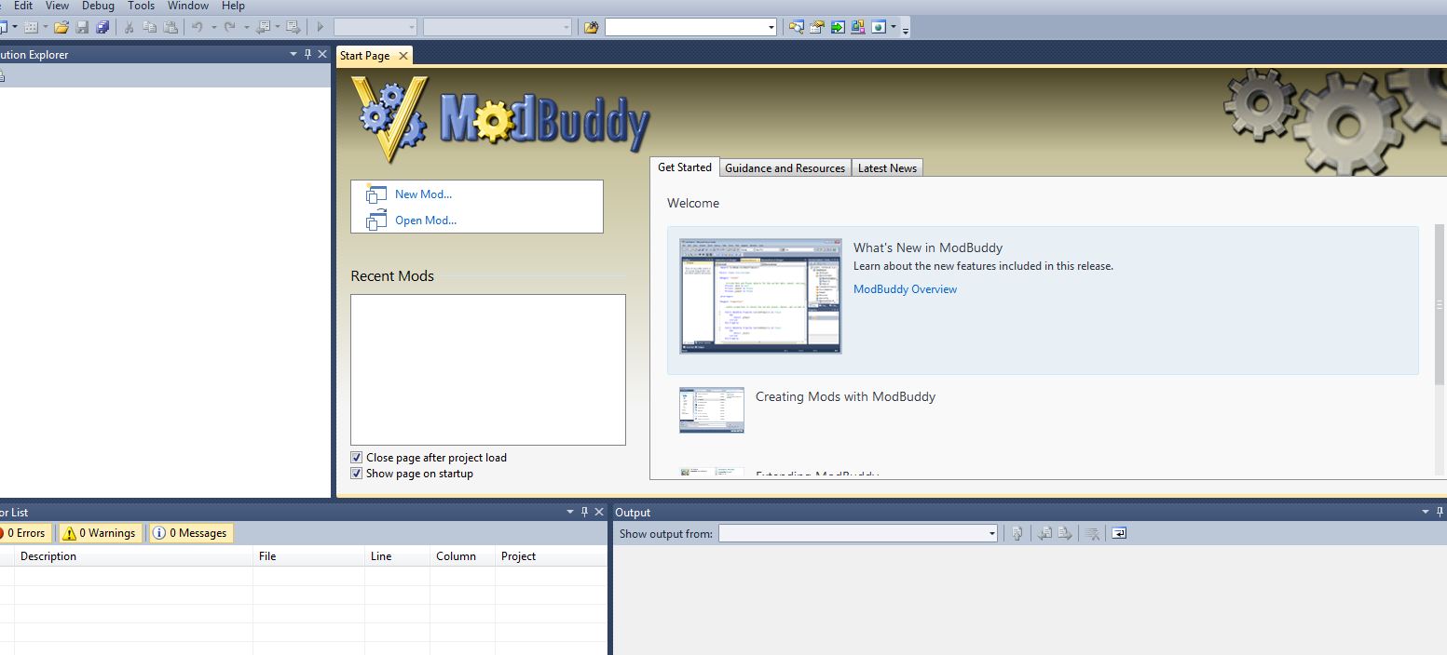Viewport: 1447px width, 655px height.
Task: Click the green-arrow toolbar icon after Properties
Action: pyautogui.click(x=838, y=27)
